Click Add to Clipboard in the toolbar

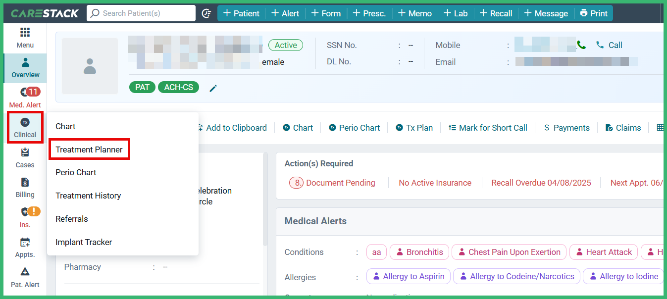pos(233,127)
